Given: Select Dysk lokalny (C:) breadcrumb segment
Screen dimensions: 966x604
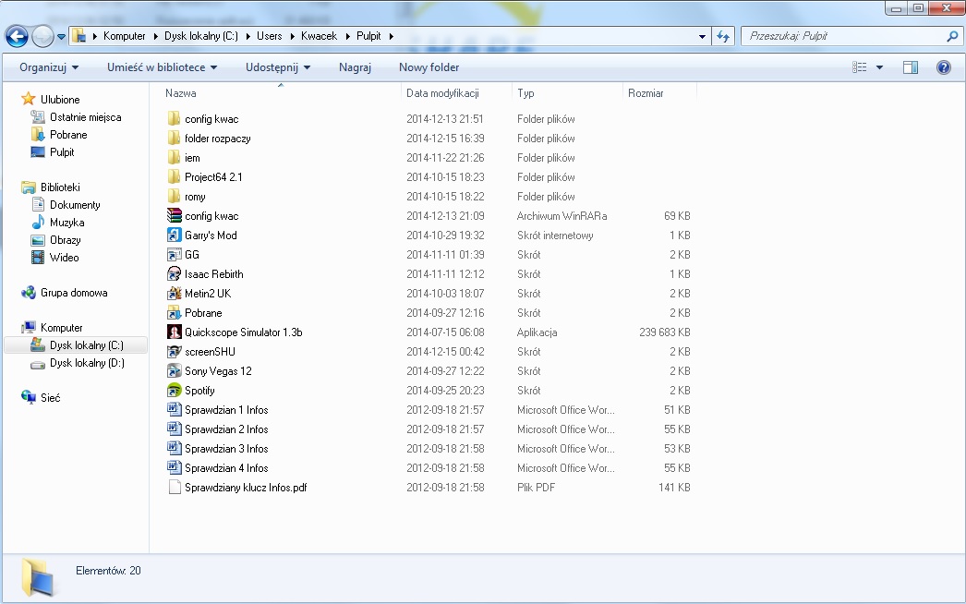Looking at the screenshot, I should point(200,36).
